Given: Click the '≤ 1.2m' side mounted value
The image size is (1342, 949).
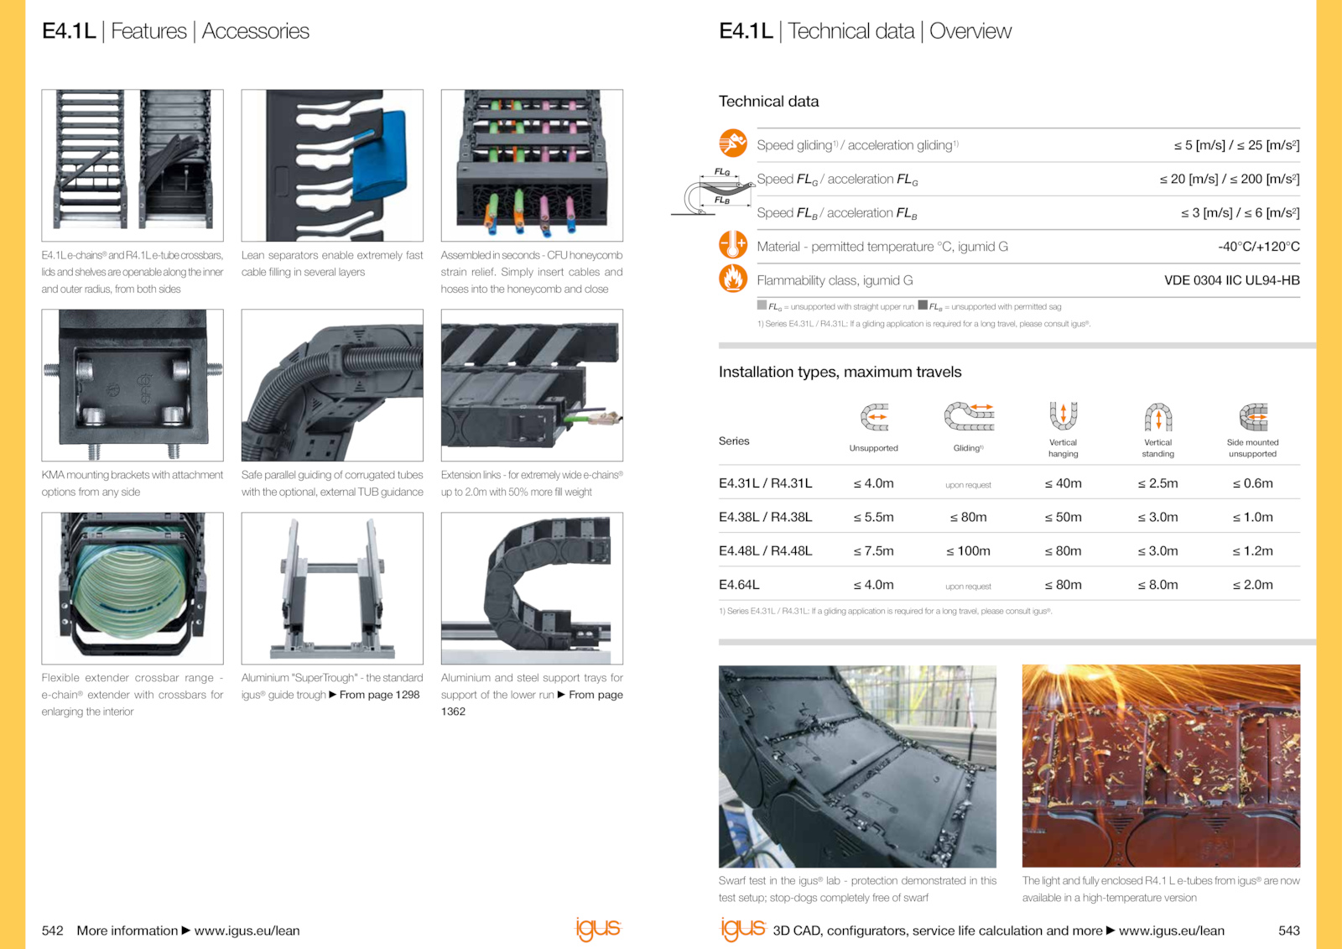Looking at the screenshot, I should [1252, 551].
